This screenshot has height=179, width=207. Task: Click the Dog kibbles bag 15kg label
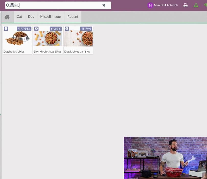[x=47, y=52]
